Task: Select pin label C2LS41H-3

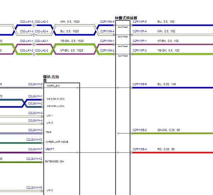Action: pos(35,130)
